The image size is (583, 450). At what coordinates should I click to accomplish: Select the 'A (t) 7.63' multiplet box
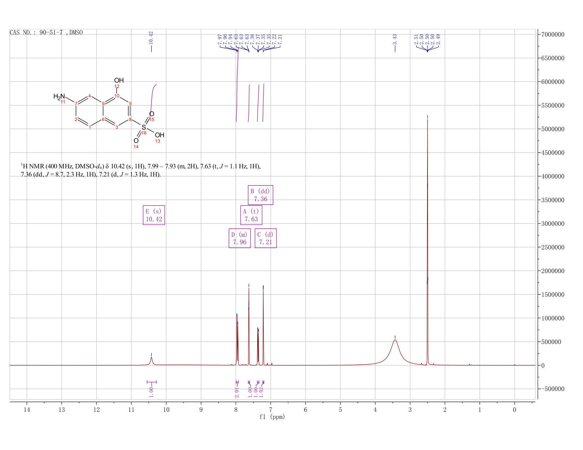point(251,215)
